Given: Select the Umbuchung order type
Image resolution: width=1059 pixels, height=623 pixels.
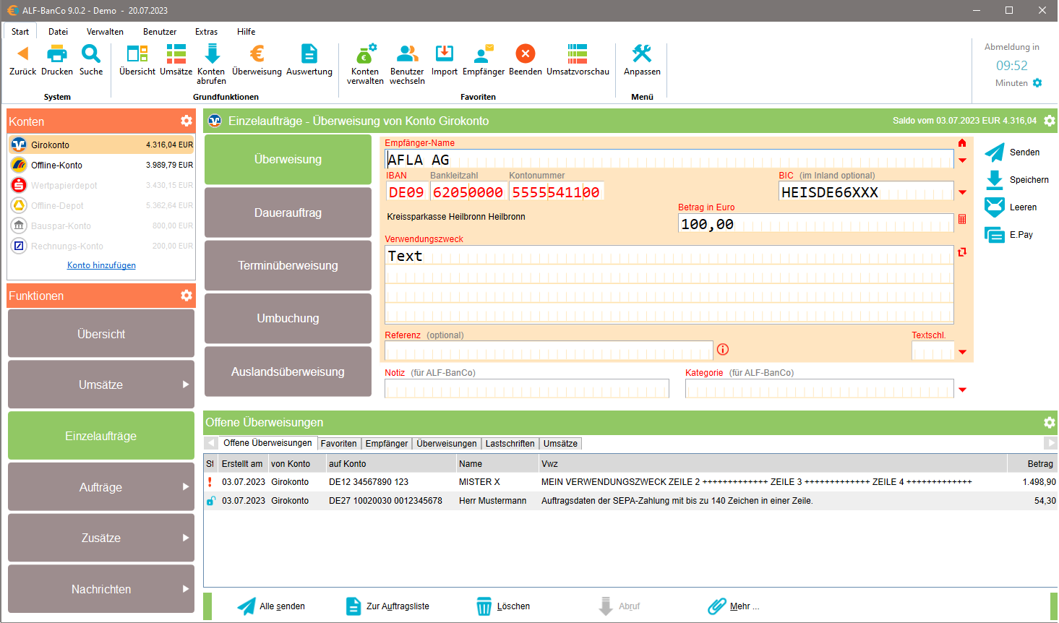Looking at the screenshot, I should coord(288,318).
